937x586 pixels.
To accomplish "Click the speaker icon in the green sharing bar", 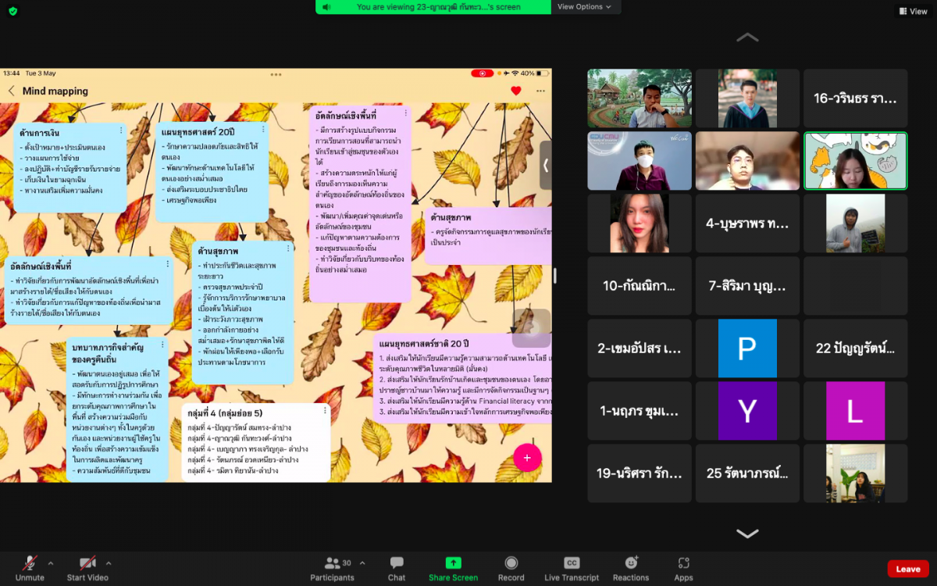I will [327, 7].
